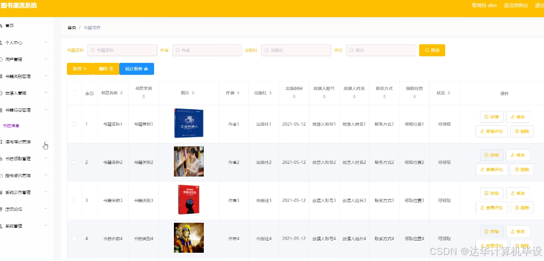Check the checkbox for row 书籍名称2
The width and height of the screenshot is (544, 261).
[74, 162]
